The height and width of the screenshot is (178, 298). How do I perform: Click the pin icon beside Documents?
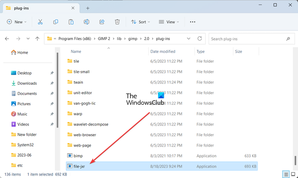pos(52,94)
